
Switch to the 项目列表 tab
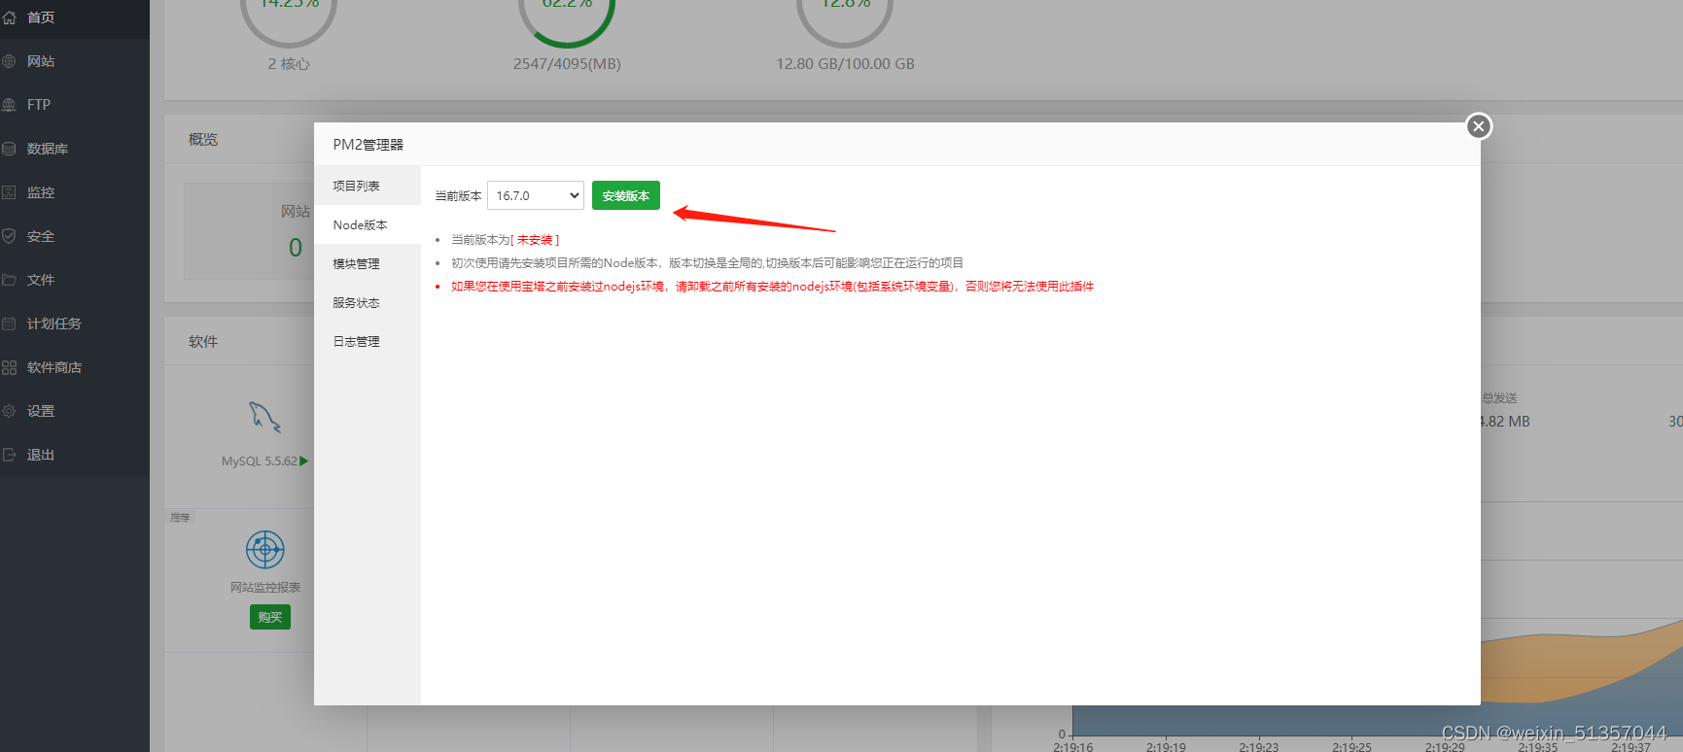(x=368, y=186)
